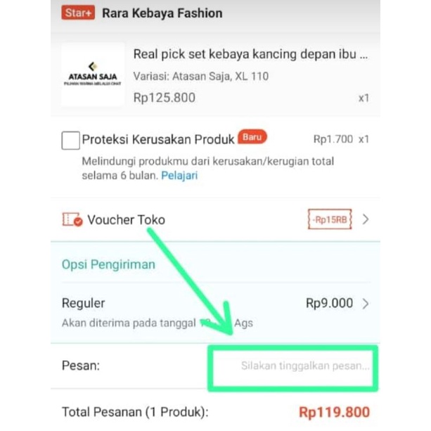Tap the Rp119.800 order total
The image size is (431, 431).
coord(334,412)
